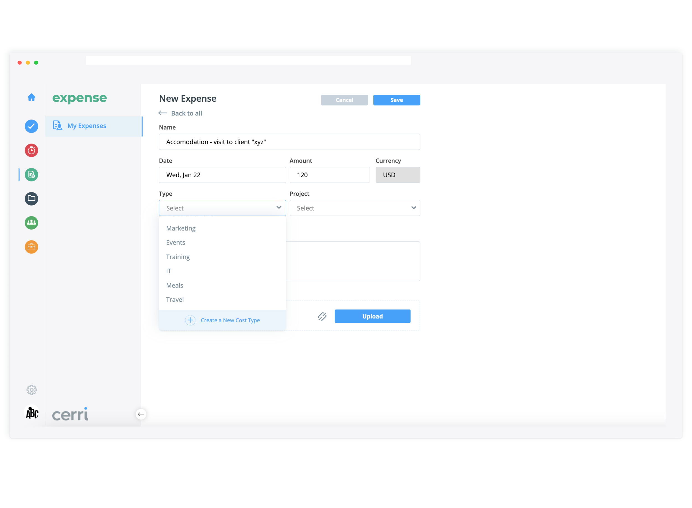The width and height of the screenshot is (692, 508).
Task: Open the blue checkmark tasks app
Action: 31,126
